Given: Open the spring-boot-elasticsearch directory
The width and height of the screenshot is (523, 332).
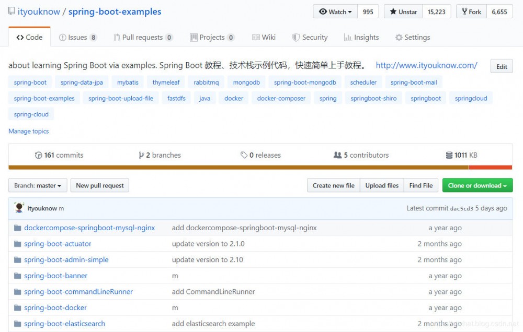Looking at the screenshot, I should tap(65, 324).
